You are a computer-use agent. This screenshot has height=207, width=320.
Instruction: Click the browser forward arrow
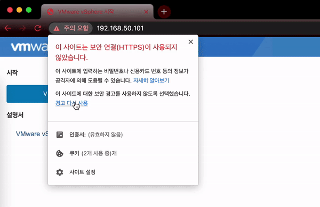[x=22, y=28]
